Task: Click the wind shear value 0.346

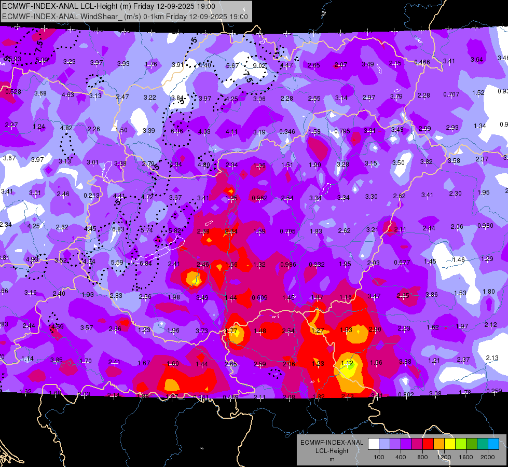Action: [x=287, y=131]
